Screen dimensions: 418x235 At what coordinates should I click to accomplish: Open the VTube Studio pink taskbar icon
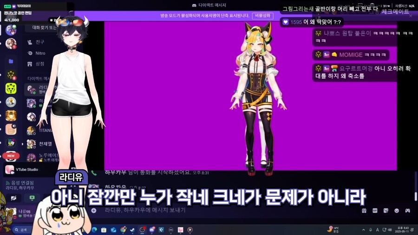tap(181, 230)
